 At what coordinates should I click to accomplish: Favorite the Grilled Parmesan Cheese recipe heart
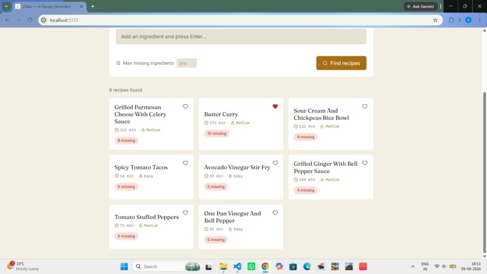coord(185,106)
